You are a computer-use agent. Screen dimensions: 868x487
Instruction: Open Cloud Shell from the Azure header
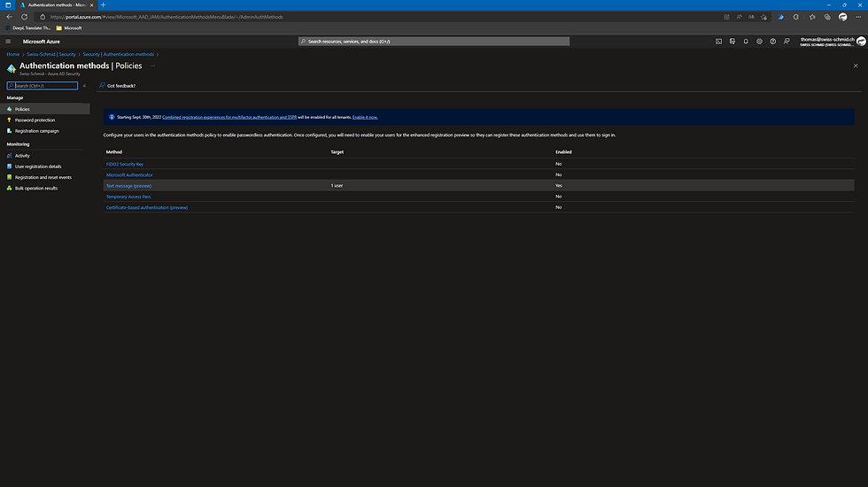(718, 42)
